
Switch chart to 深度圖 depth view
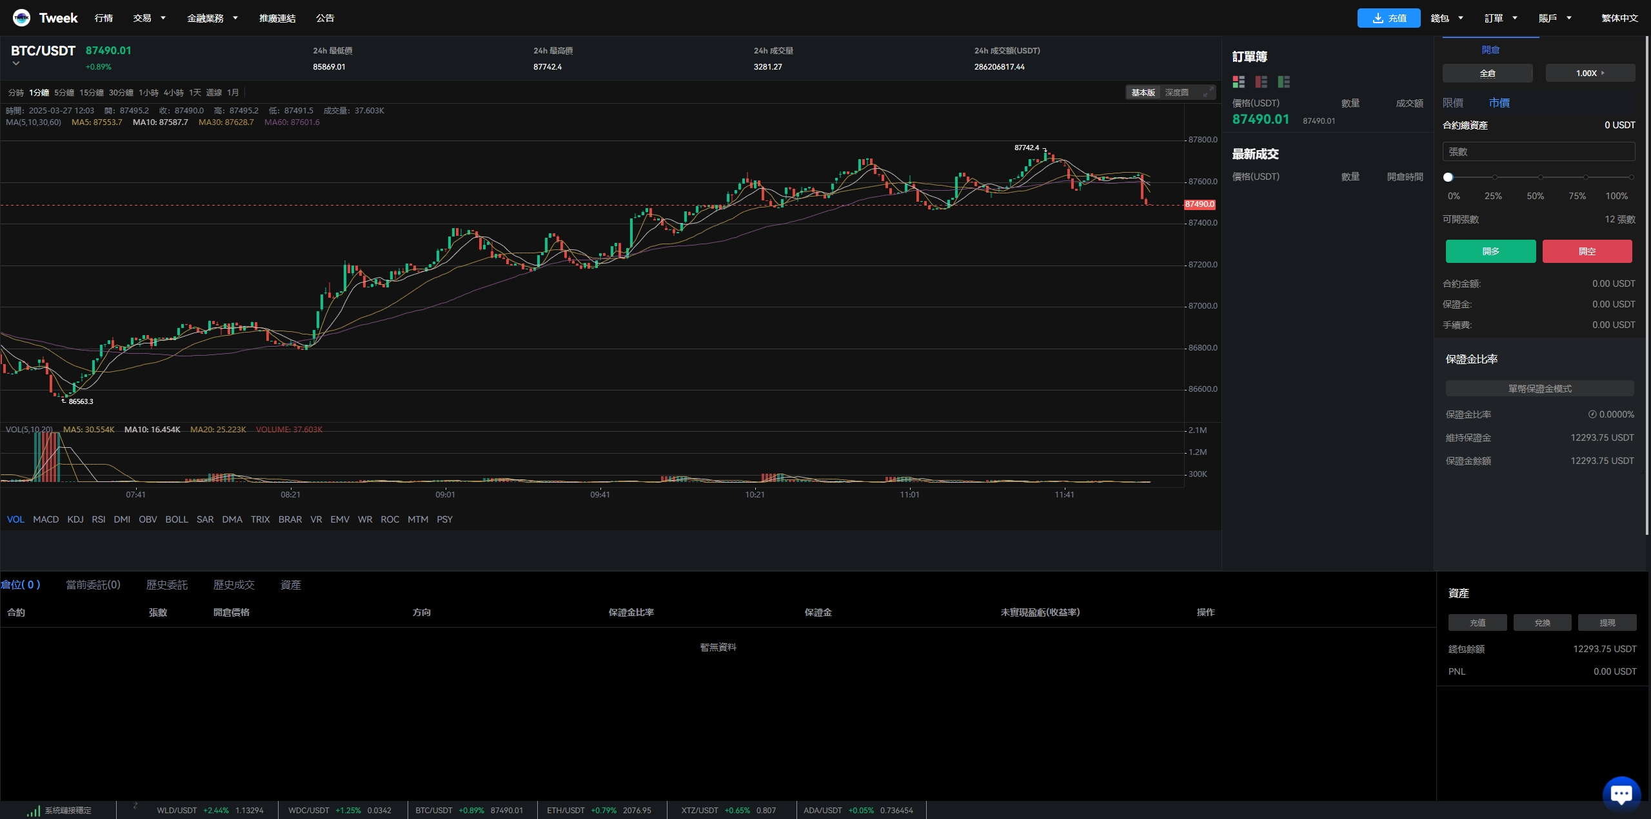click(x=1176, y=93)
